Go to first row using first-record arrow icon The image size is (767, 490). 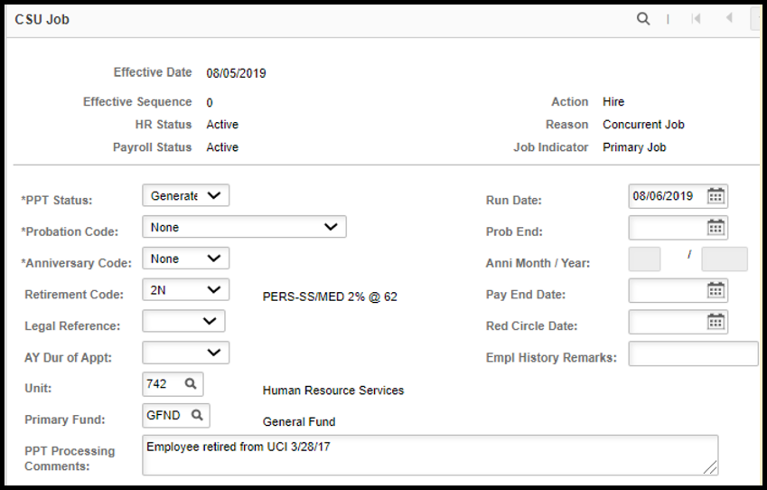tap(696, 19)
